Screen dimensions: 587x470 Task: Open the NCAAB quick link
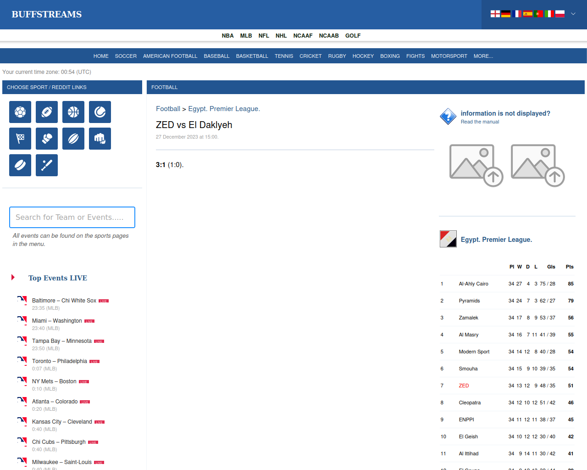click(329, 35)
